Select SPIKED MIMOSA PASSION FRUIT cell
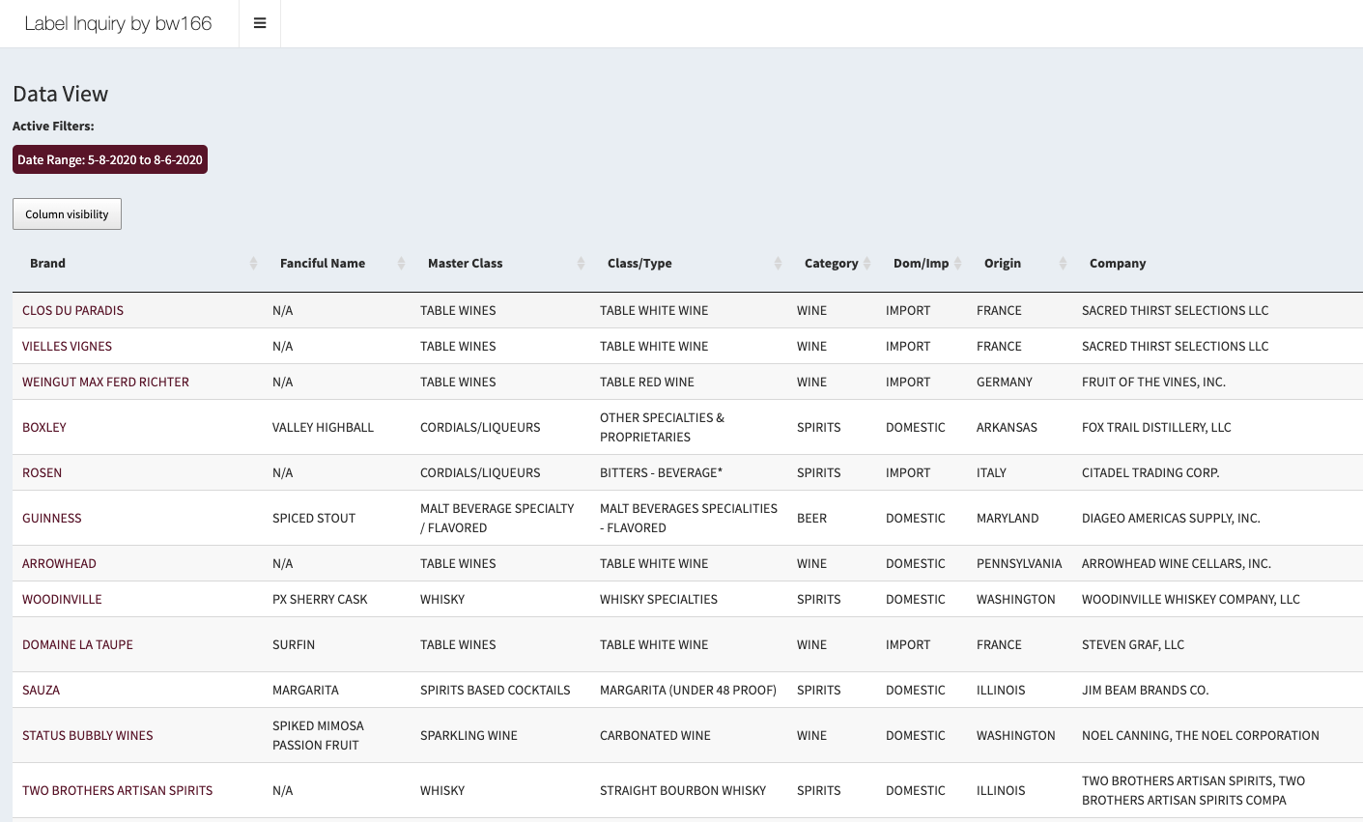Screen dimensions: 1363x822 (318, 735)
